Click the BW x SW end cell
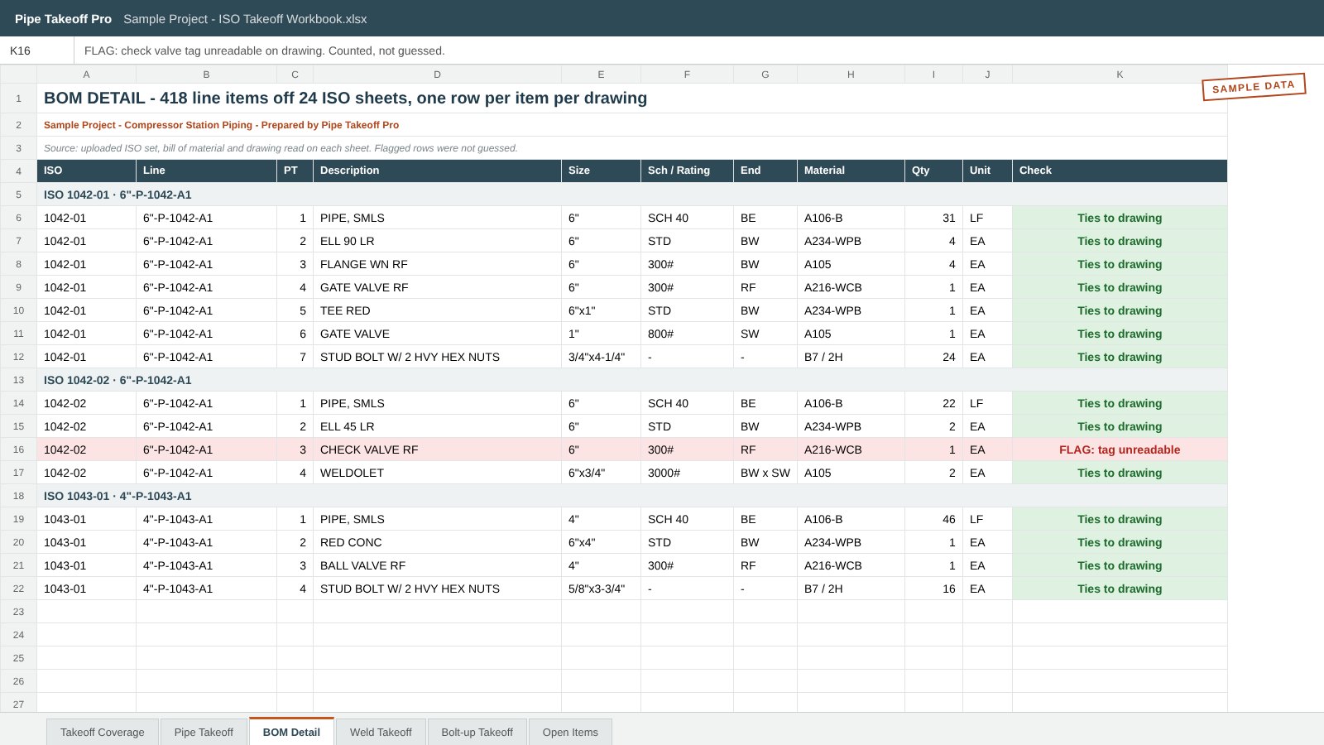This screenshot has width=1324, height=745. pos(765,473)
